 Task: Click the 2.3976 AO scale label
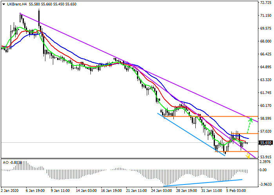[x=265, y=161]
